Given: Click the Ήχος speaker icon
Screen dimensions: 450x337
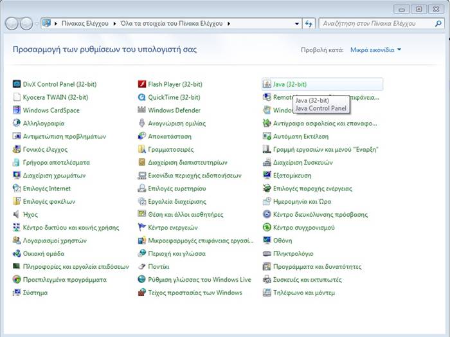Looking at the screenshot, I should pyautogui.click(x=17, y=214).
